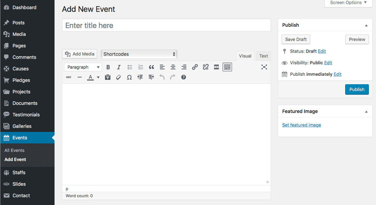Insert a special character
The width and height of the screenshot is (376, 205).
pos(129,77)
